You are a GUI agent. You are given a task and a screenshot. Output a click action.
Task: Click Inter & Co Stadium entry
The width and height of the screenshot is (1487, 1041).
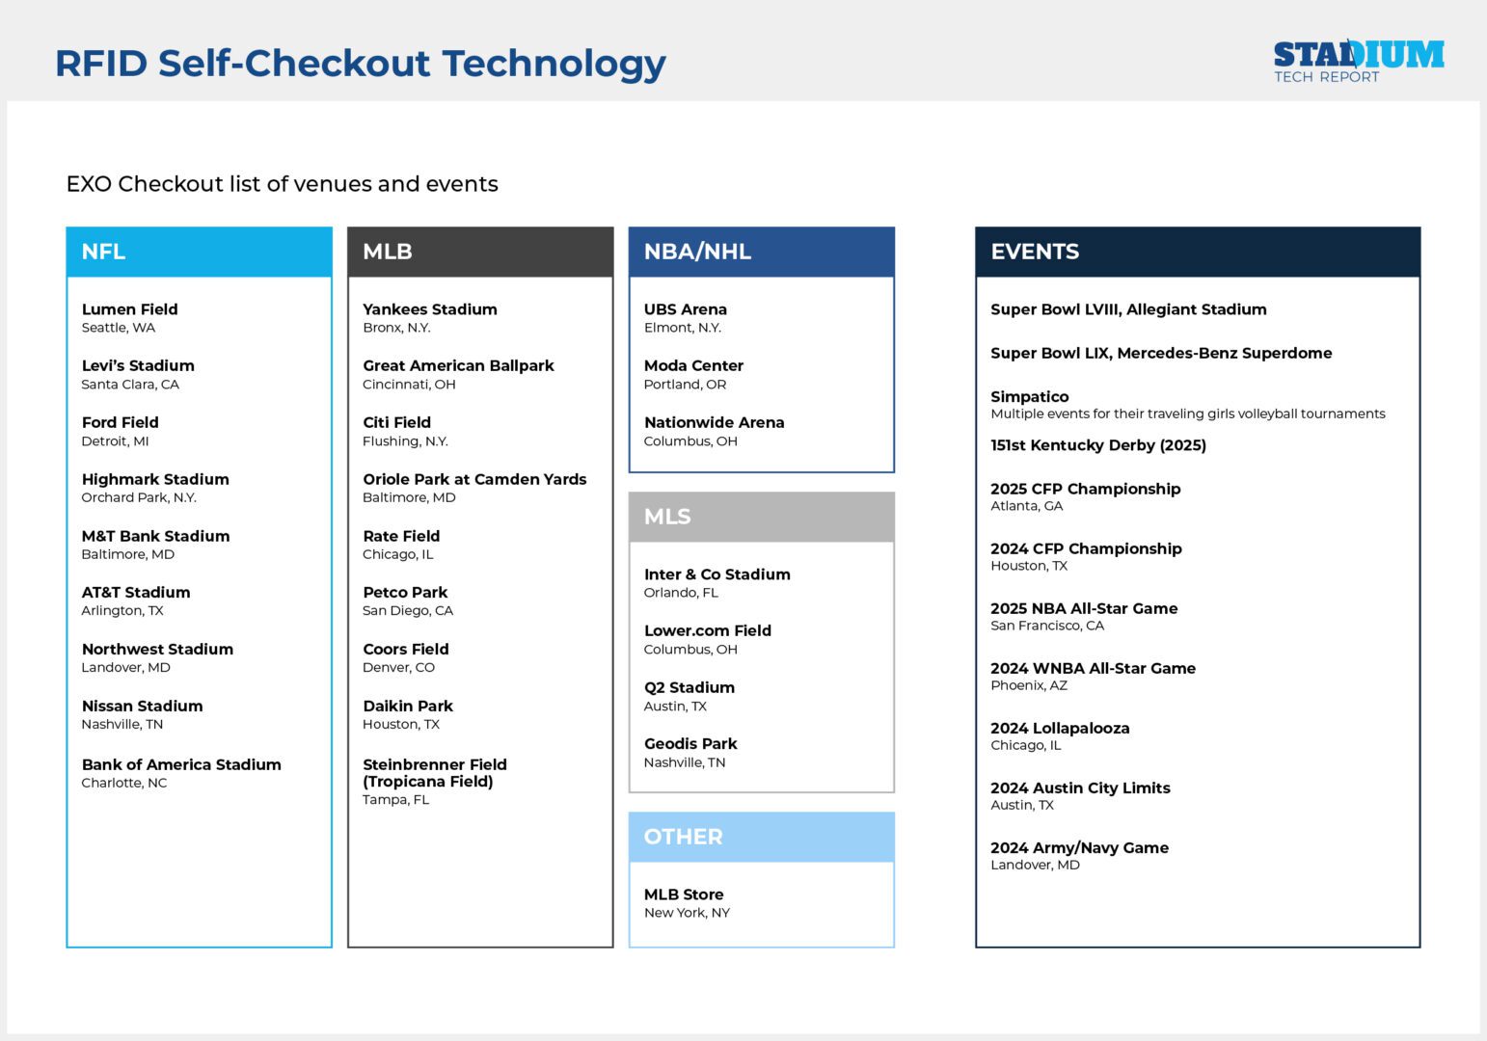716,574
